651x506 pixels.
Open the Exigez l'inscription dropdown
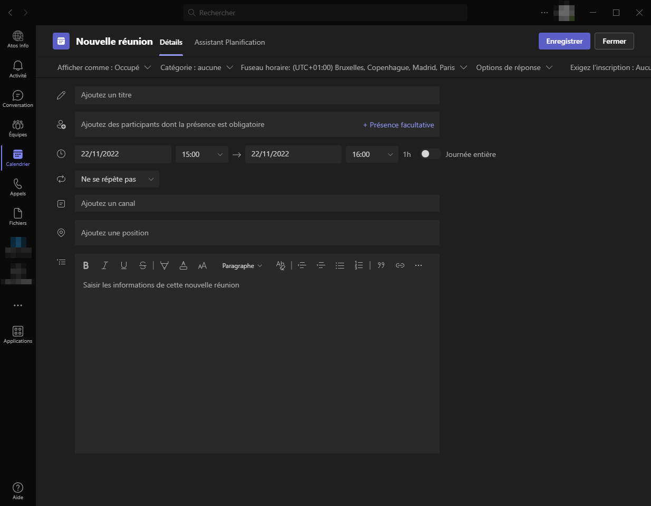[x=610, y=67]
